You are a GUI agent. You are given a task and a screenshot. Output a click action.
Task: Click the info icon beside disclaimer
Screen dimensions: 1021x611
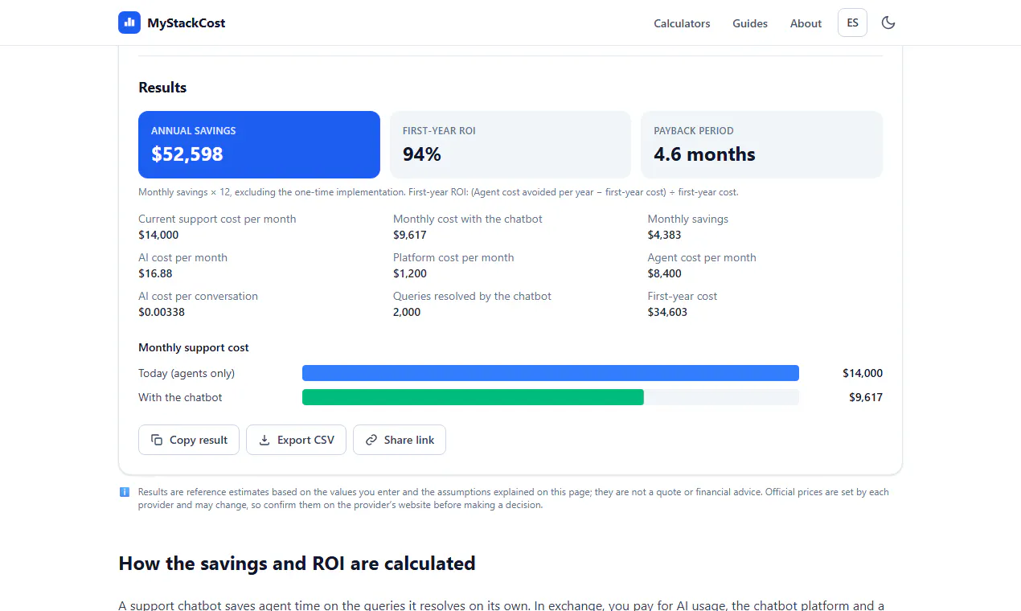pyautogui.click(x=125, y=492)
